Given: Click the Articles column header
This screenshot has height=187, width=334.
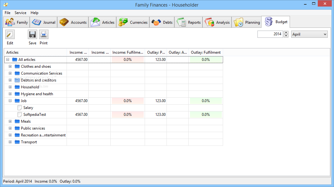Looking at the screenshot, I should [35, 52].
